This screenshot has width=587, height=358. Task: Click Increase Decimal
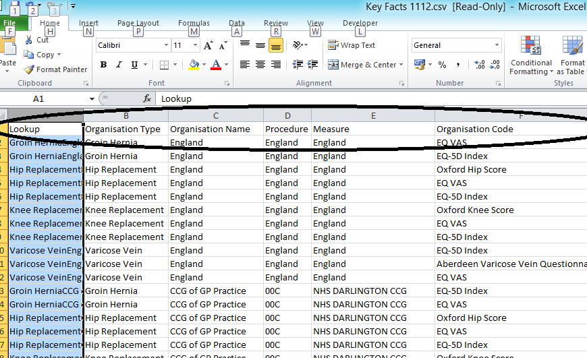coord(480,65)
